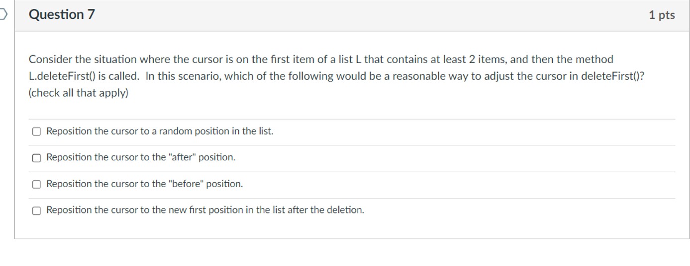Tick the "after" position checkbox
Viewport: 690px width, 266px height.
(36, 158)
